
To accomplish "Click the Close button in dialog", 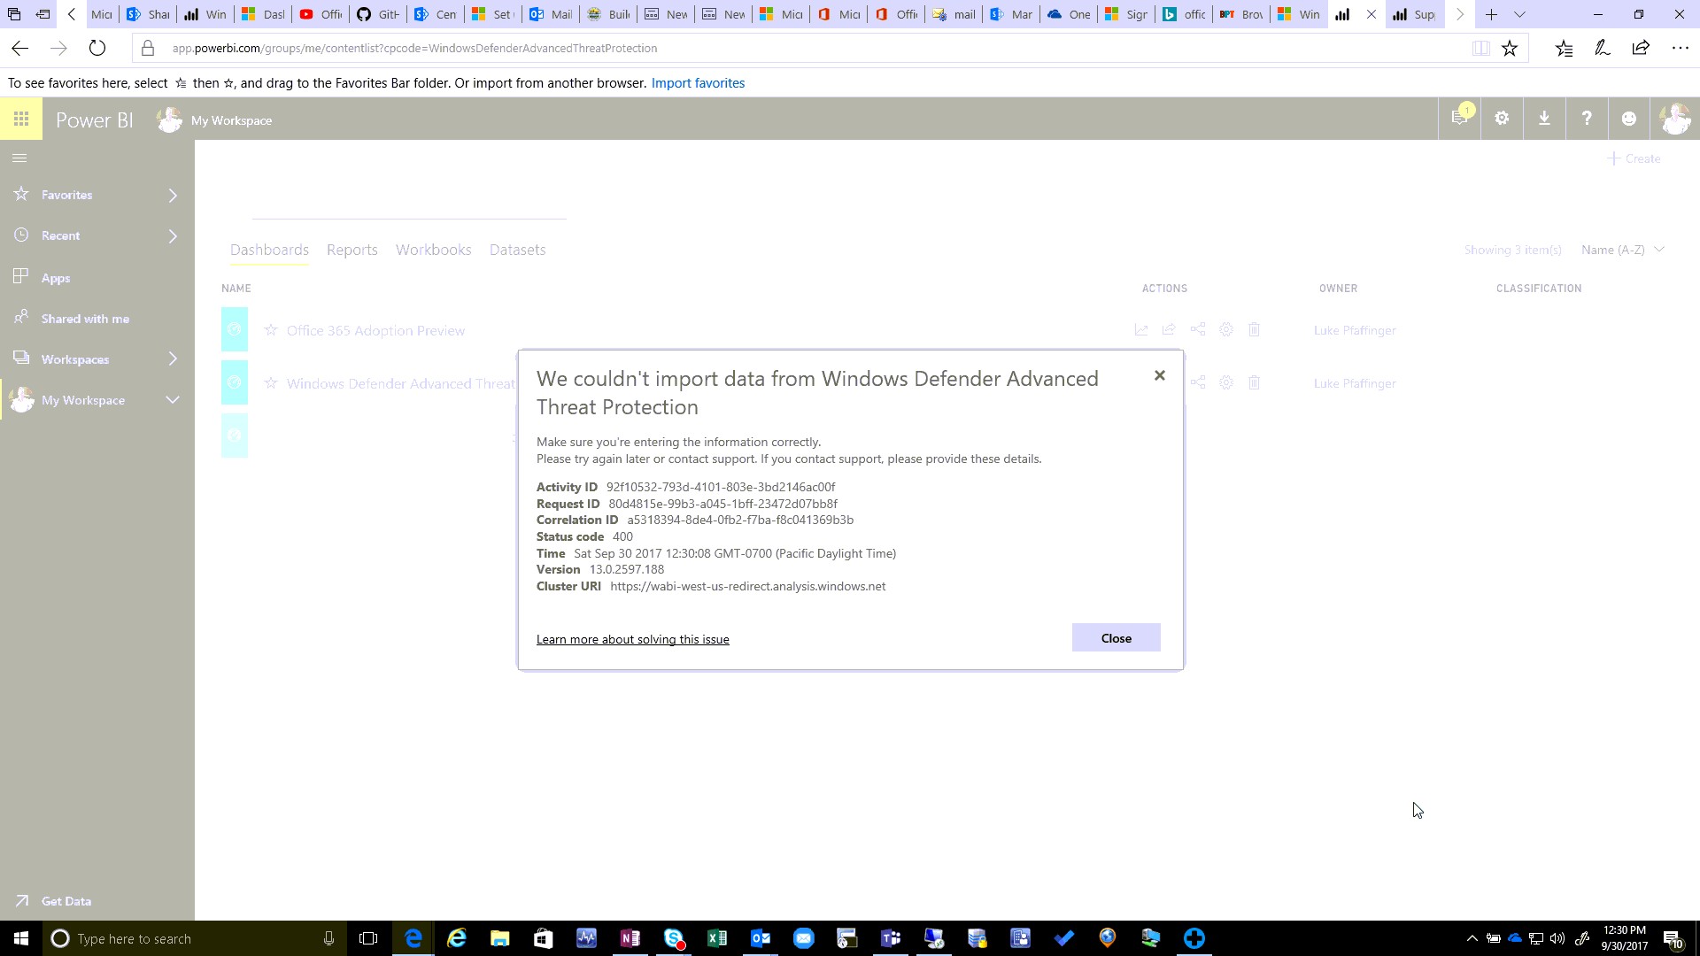I will (1116, 638).
